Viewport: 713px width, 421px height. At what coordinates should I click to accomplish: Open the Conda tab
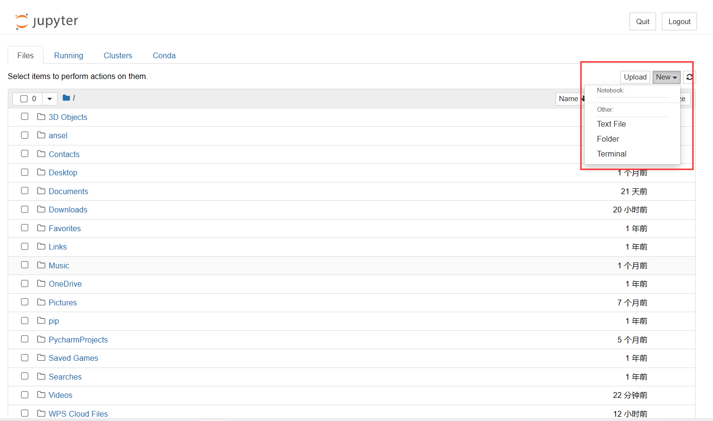click(164, 55)
